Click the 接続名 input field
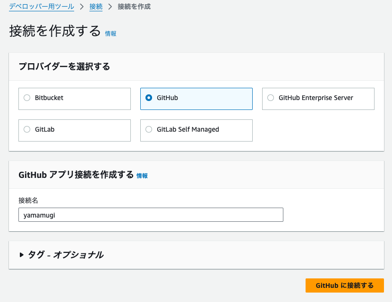Screen dimensions: 392x302 click(151, 215)
